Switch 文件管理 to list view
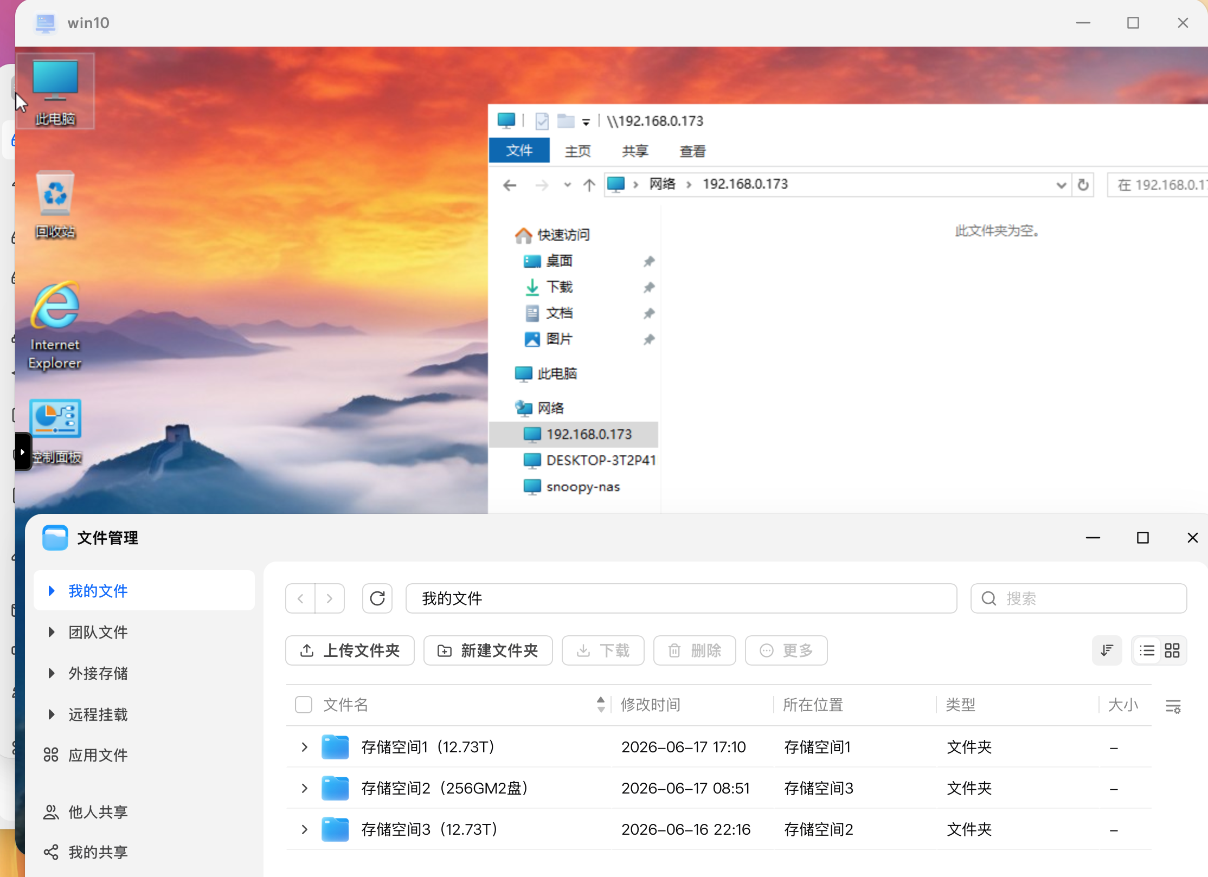The width and height of the screenshot is (1208, 877). click(1147, 650)
